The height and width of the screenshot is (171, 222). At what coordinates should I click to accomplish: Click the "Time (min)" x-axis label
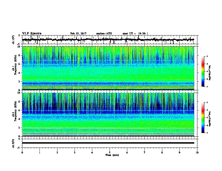click(x=112, y=155)
